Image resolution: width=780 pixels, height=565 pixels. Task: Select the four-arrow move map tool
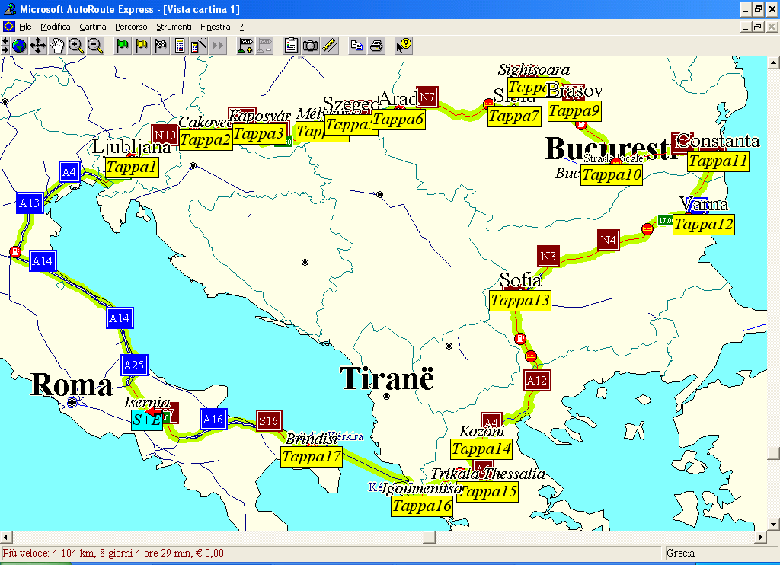click(x=38, y=46)
